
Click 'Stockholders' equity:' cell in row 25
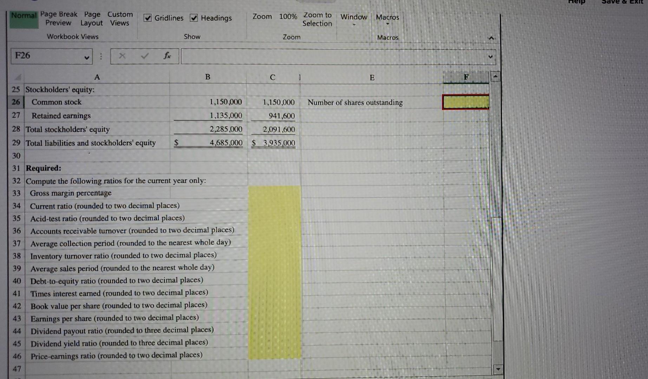[97, 89]
